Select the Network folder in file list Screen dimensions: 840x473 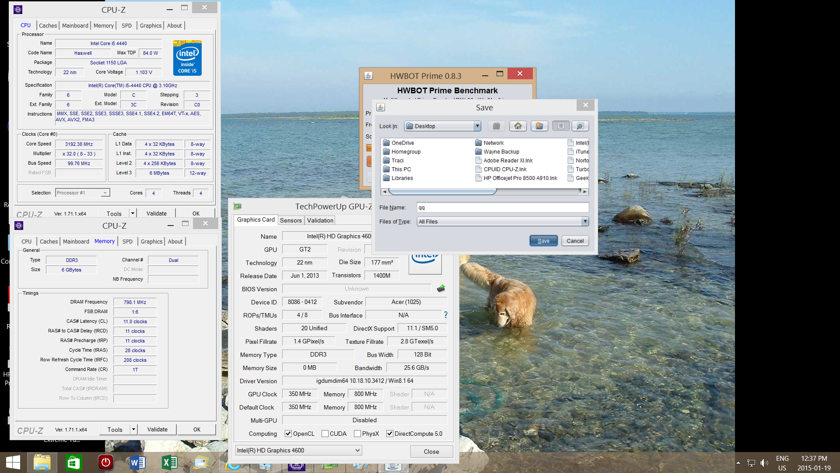pos(489,143)
